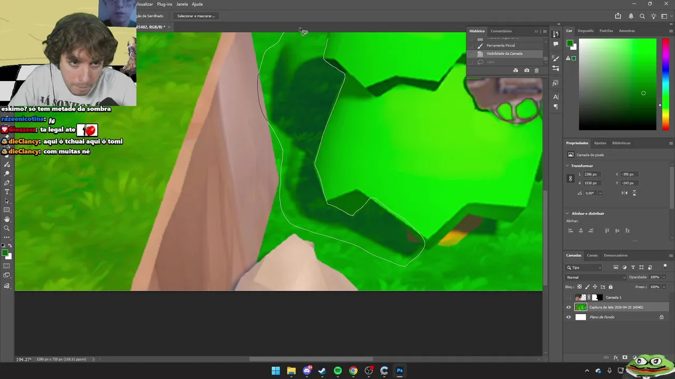Open the Comments speech-bubble panel icon

click(555, 44)
